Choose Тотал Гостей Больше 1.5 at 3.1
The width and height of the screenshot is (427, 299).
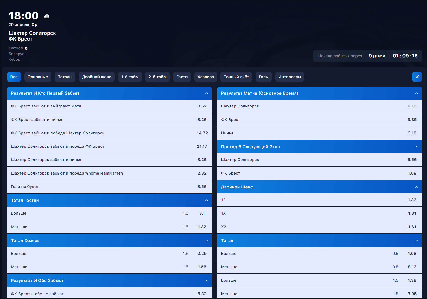(109, 213)
